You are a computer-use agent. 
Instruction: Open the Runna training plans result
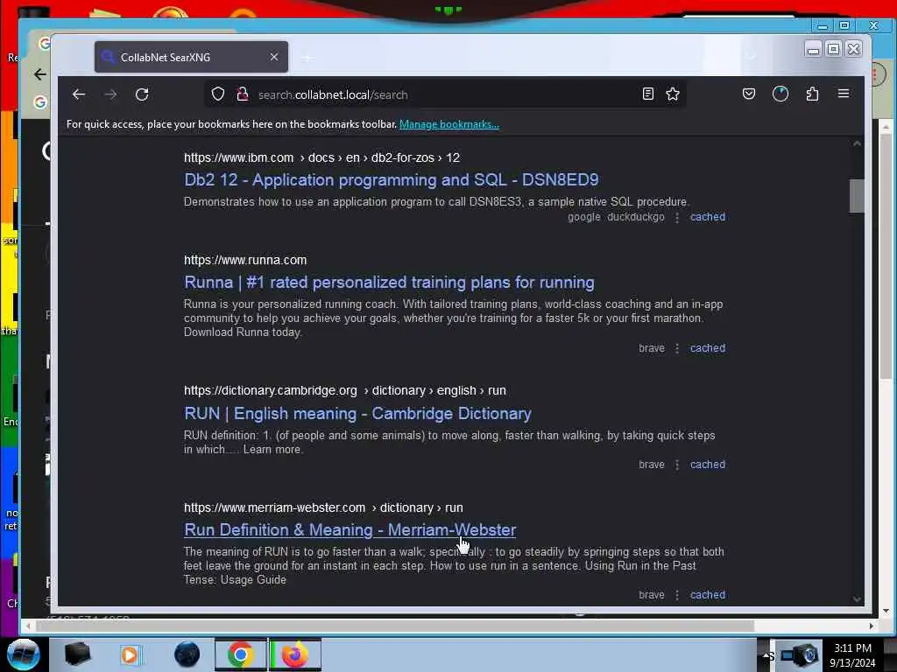point(389,283)
